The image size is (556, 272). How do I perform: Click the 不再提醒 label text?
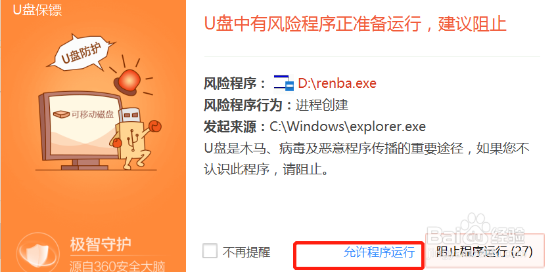pyautogui.click(x=246, y=252)
